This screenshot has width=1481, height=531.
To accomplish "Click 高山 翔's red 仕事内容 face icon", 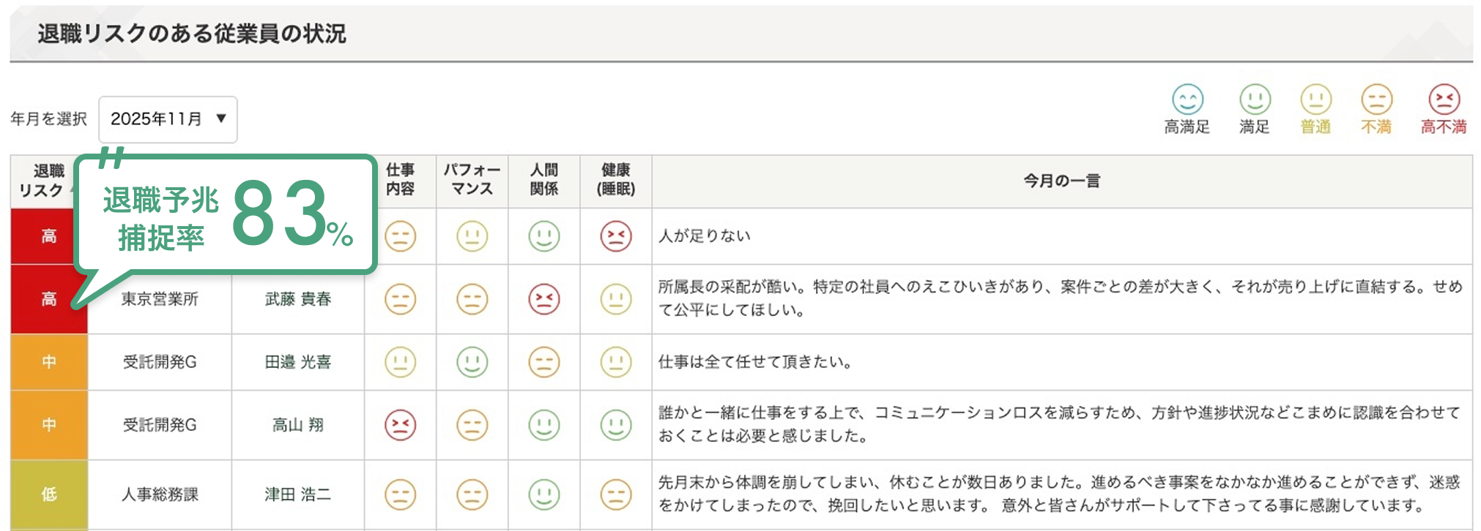I will click(x=400, y=425).
